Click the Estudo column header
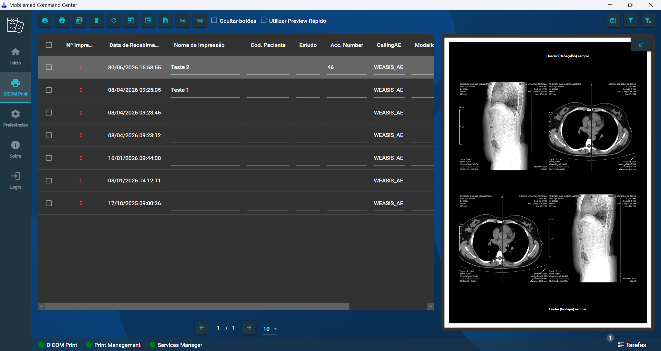The image size is (661, 351). click(308, 45)
